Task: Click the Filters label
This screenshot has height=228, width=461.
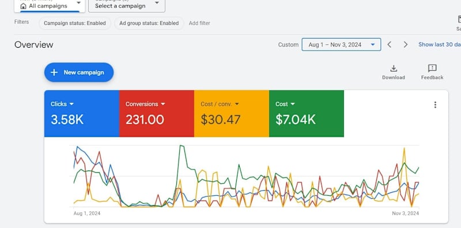Action: 21,22
